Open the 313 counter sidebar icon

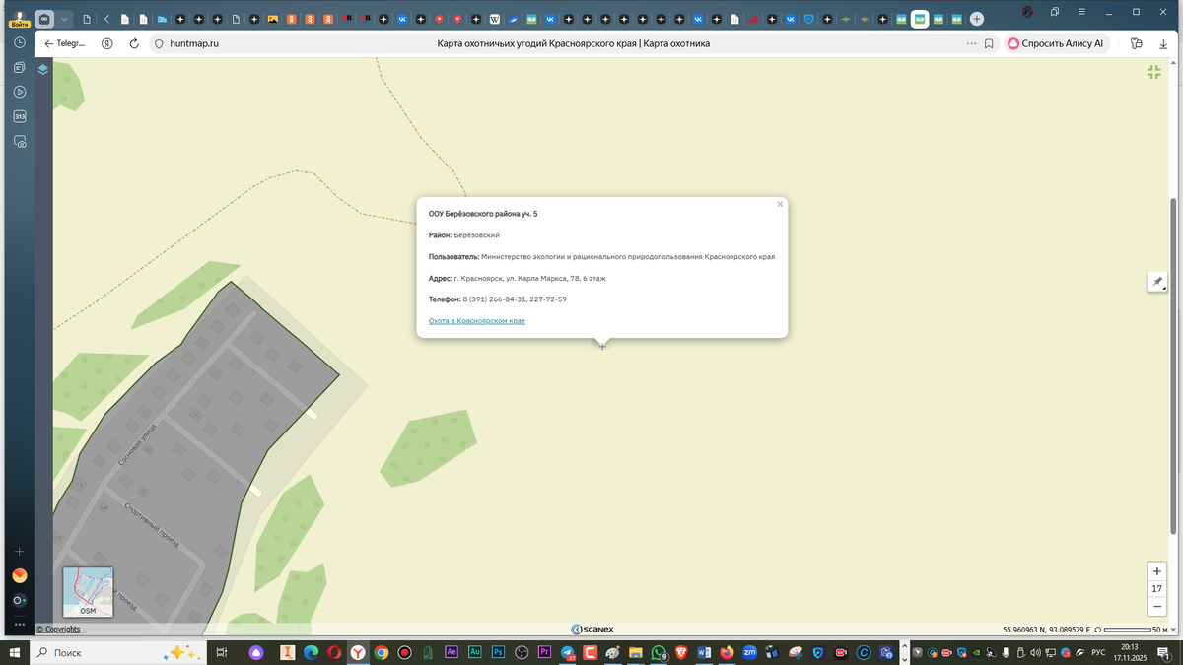[20, 116]
